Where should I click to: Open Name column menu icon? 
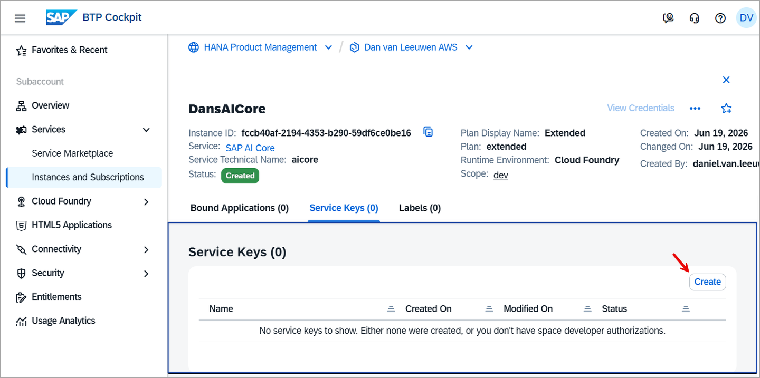[x=391, y=309]
